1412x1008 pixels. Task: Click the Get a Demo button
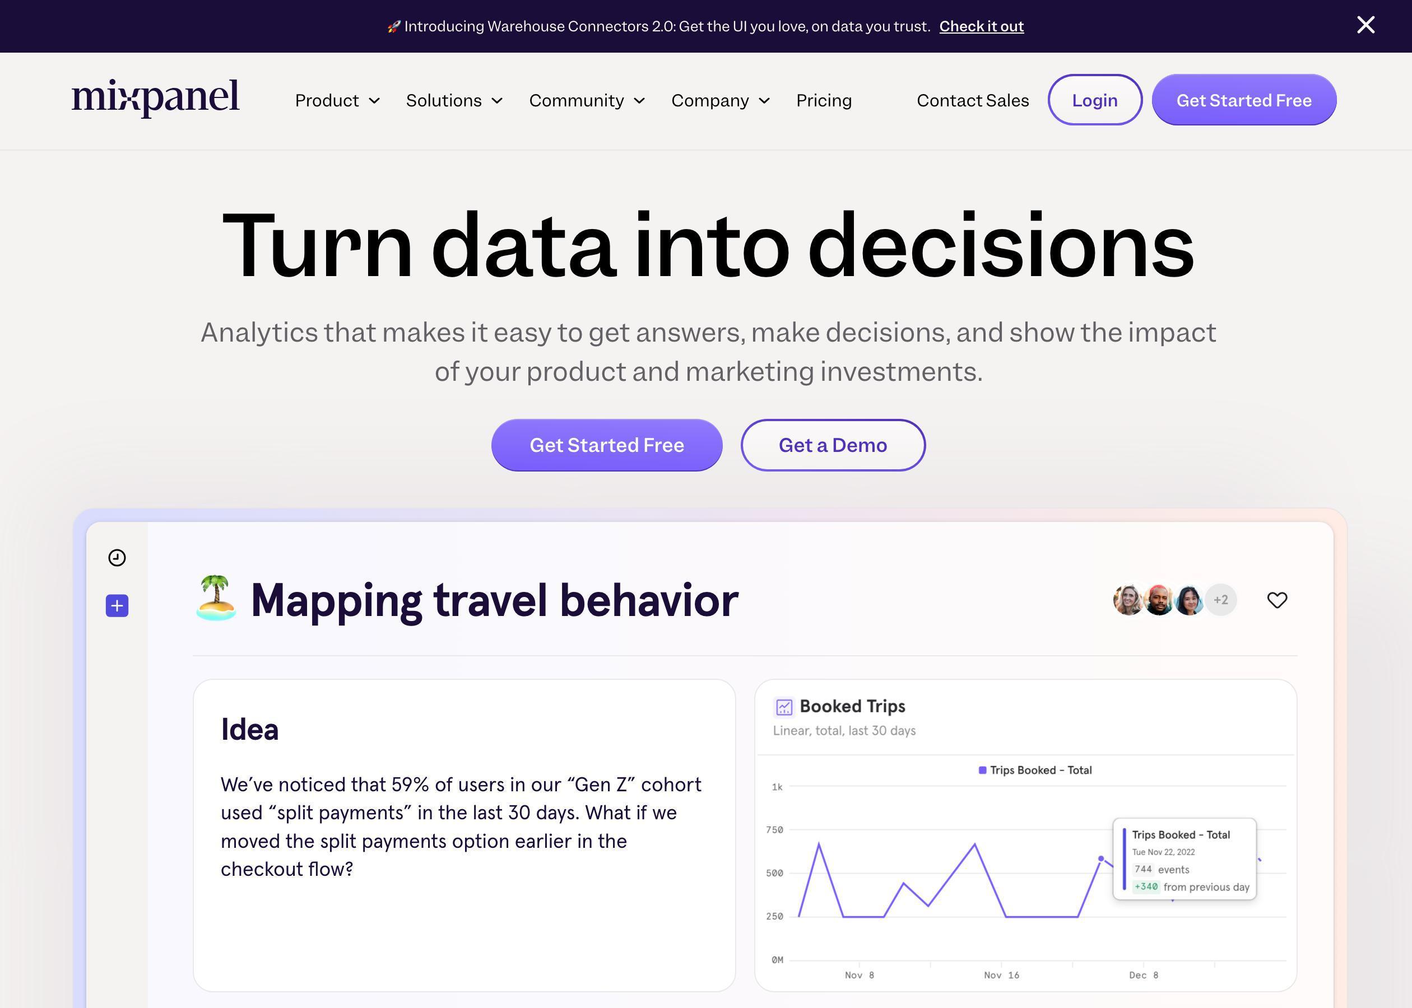[x=833, y=444]
